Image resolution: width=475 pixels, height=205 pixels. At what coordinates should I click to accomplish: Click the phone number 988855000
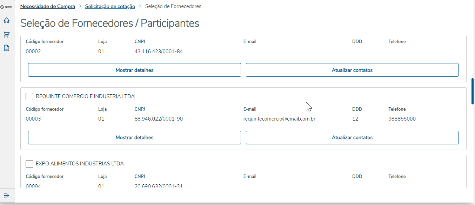pyautogui.click(x=402, y=119)
